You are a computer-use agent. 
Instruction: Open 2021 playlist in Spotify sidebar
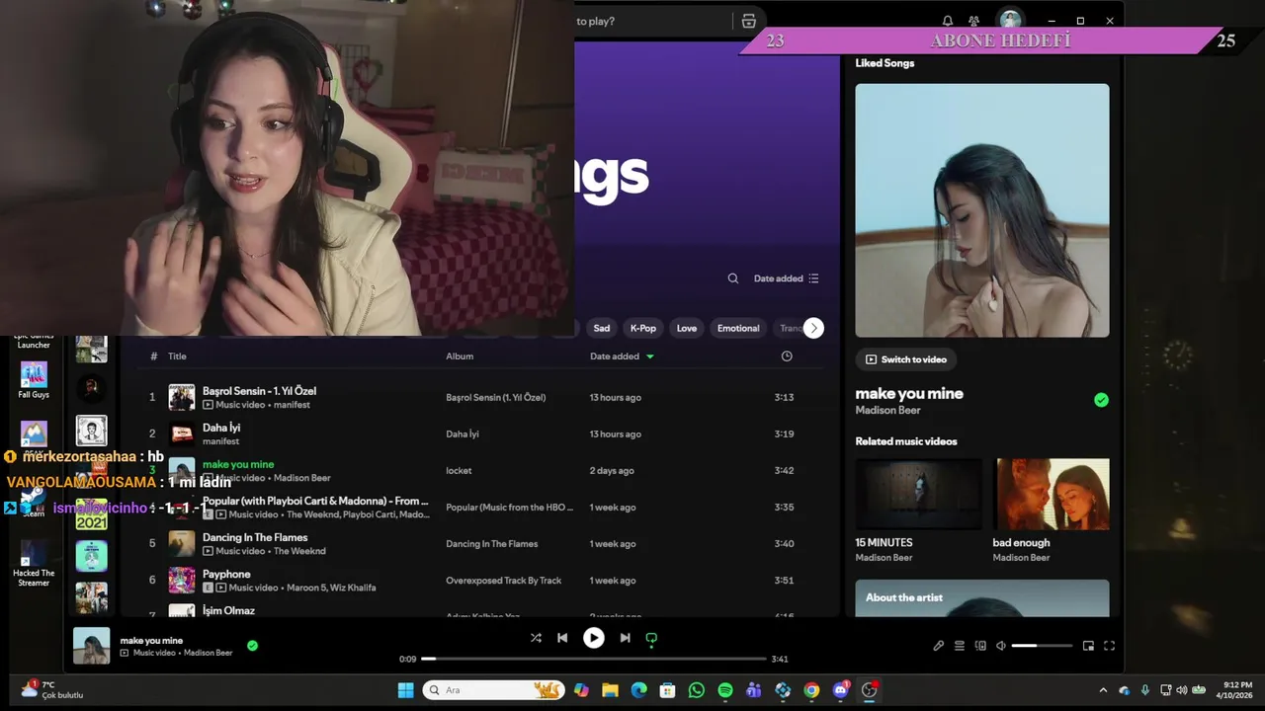click(x=91, y=515)
